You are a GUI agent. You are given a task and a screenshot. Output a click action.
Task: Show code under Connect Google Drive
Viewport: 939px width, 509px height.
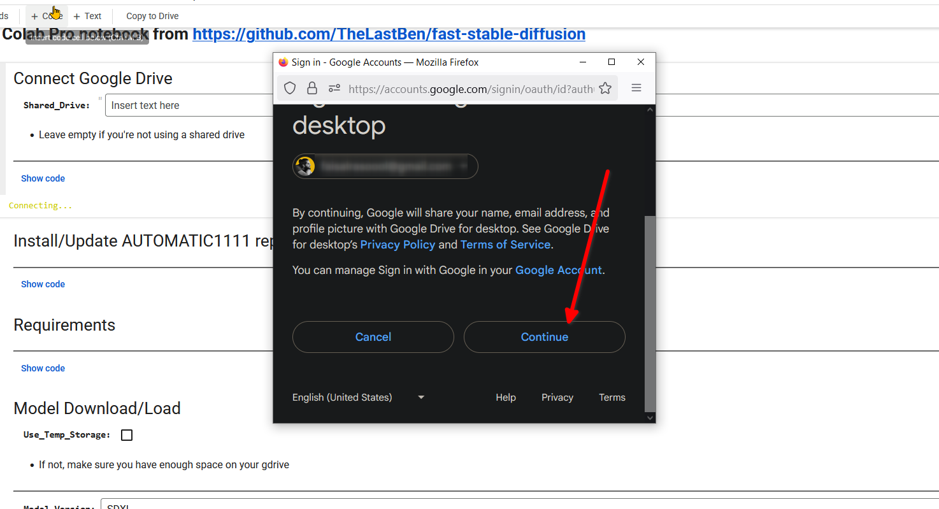[43, 178]
